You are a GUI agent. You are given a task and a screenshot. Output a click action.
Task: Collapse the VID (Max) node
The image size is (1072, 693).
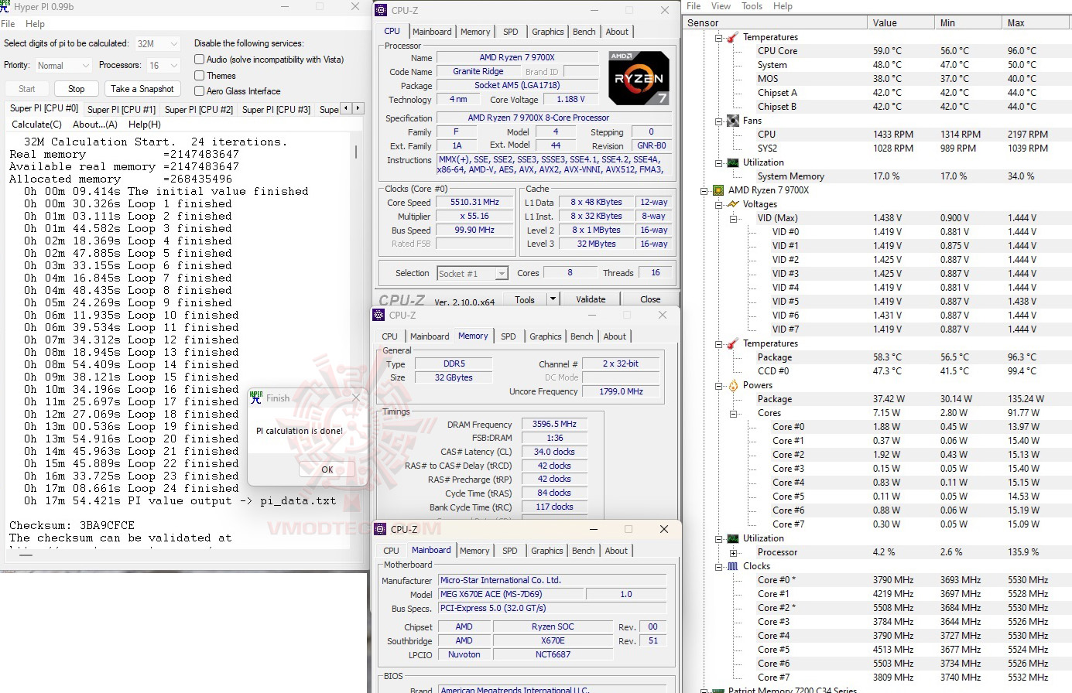pos(733,218)
